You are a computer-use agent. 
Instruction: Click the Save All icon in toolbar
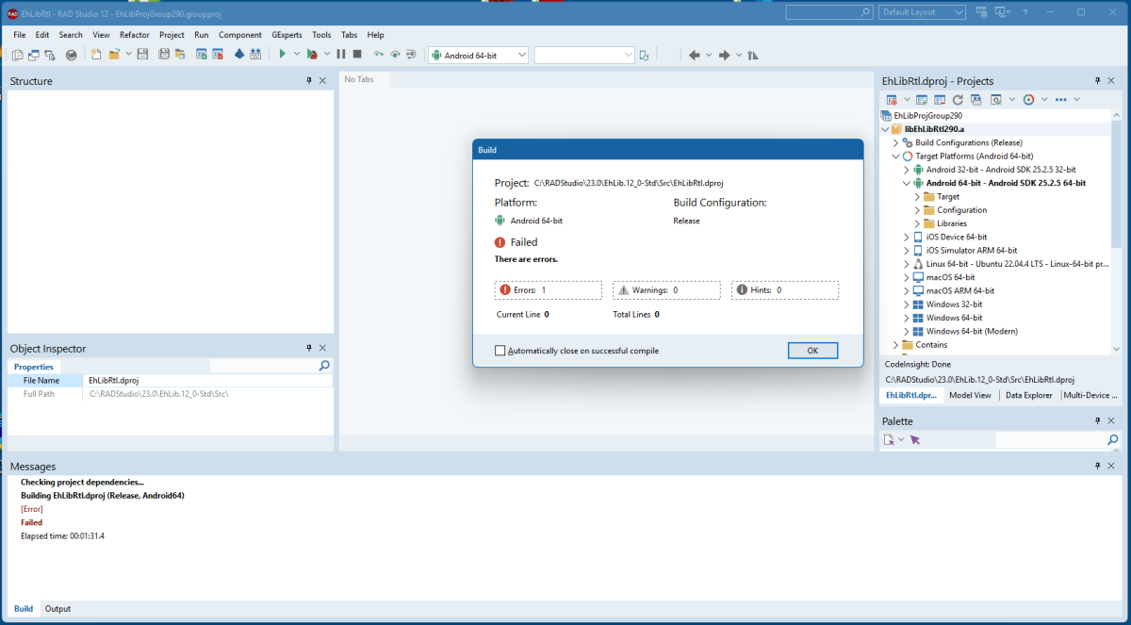tap(164, 55)
